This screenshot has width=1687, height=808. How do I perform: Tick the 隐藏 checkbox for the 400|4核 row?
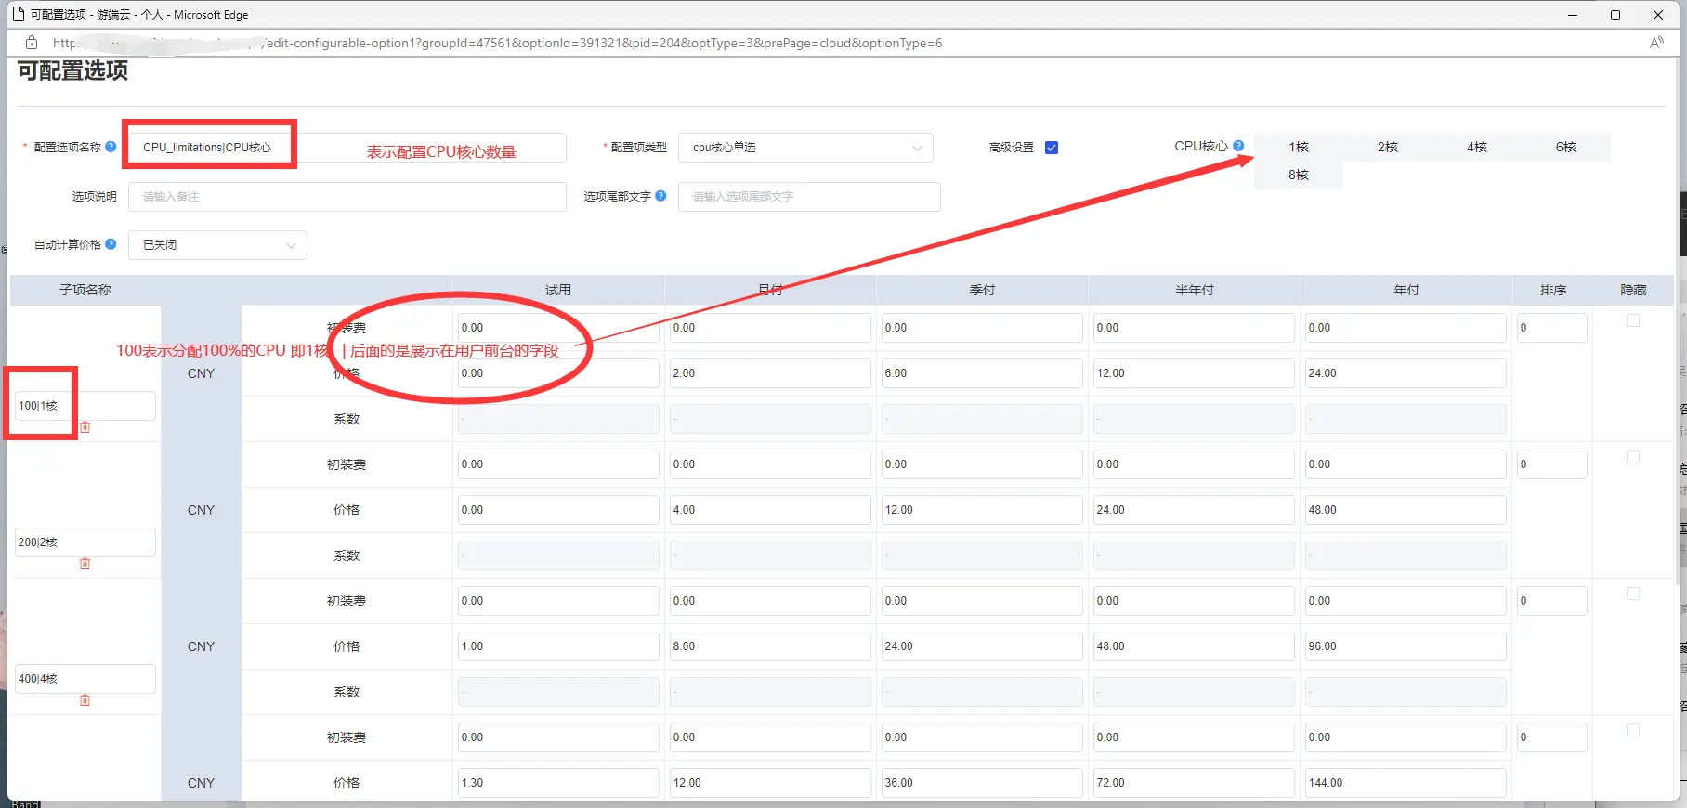(x=1633, y=593)
